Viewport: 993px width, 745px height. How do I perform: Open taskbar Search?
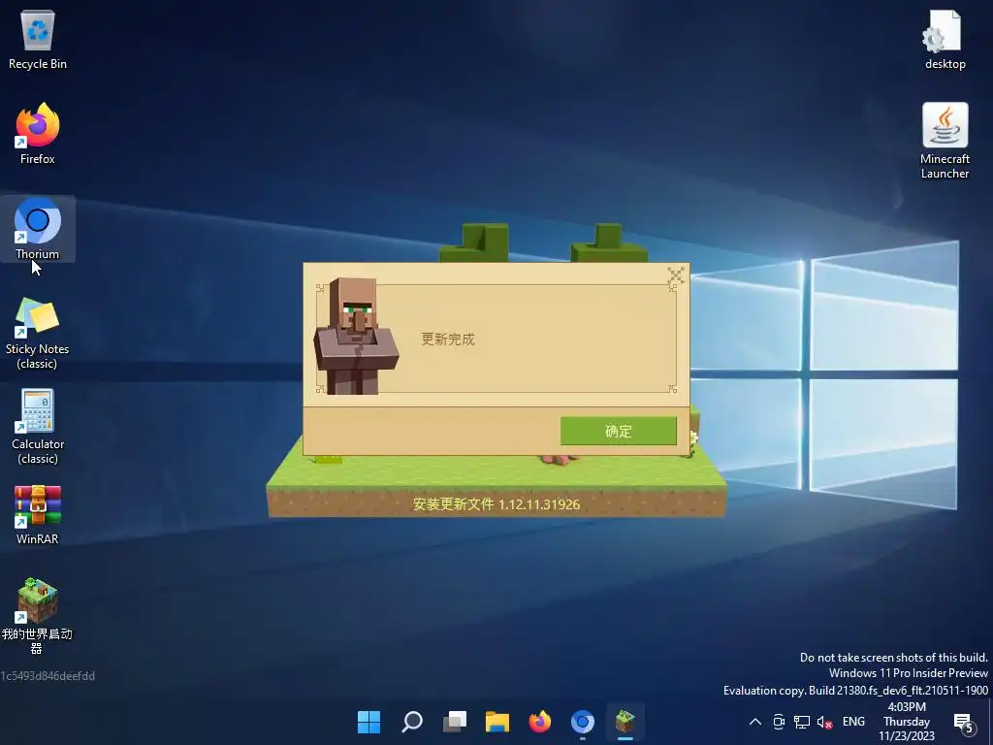point(411,722)
